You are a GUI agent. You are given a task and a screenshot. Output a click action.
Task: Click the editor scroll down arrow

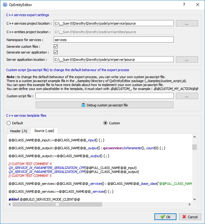point(194,199)
